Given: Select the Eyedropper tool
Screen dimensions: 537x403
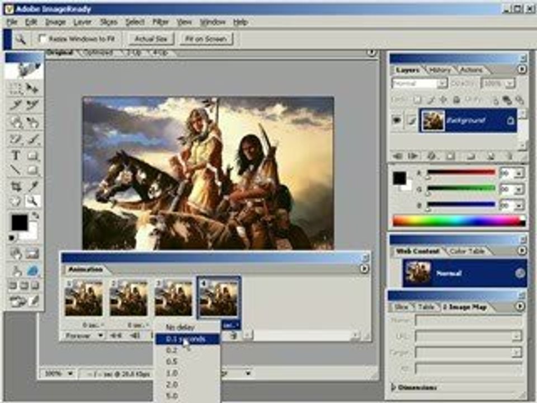Looking at the screenshot, I should (33, 186).
